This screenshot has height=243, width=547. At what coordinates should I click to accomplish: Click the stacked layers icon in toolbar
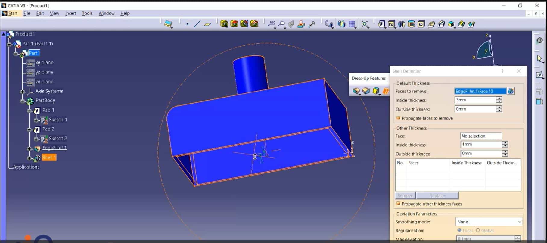point(168,24)
